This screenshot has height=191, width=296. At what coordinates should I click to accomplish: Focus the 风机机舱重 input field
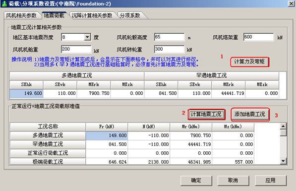point(76,49)
